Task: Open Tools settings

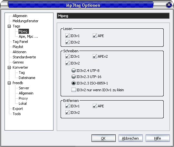Action: 17,114
